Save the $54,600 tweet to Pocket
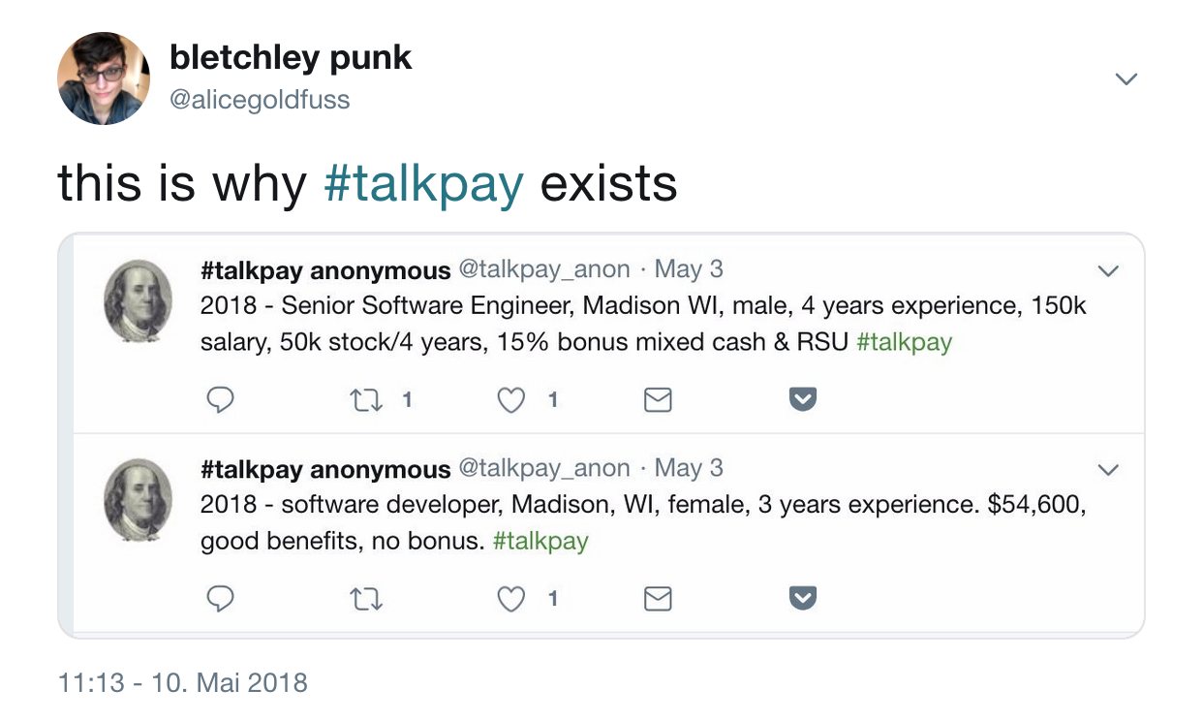The image size is (1203, 721). tap(802, 599)
